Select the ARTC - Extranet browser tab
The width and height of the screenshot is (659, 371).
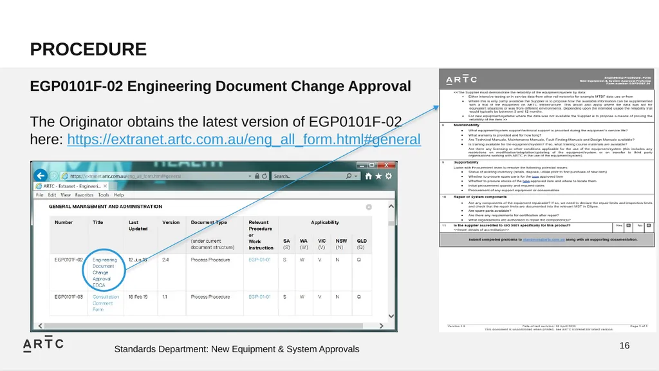tap(71, 186)
